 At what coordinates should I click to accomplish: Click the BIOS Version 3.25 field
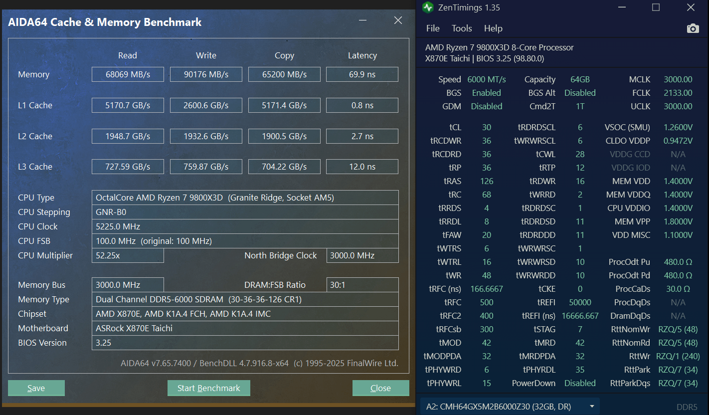pos(245,343)
